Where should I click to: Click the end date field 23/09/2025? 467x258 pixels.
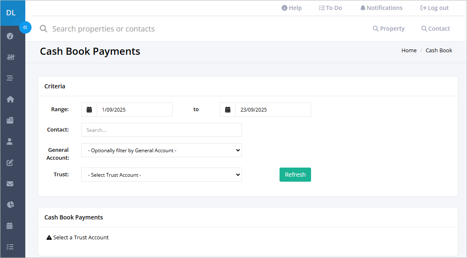click(273, 110)
